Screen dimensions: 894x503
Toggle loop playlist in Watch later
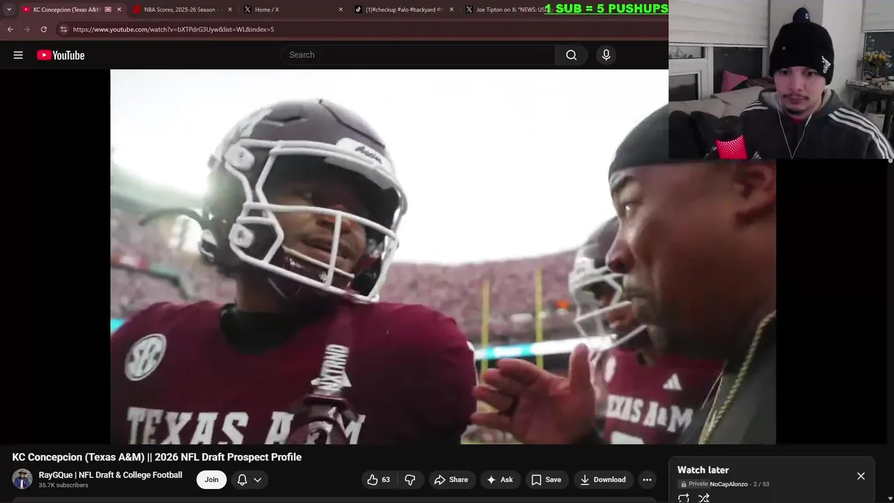(x=684, y=498)
